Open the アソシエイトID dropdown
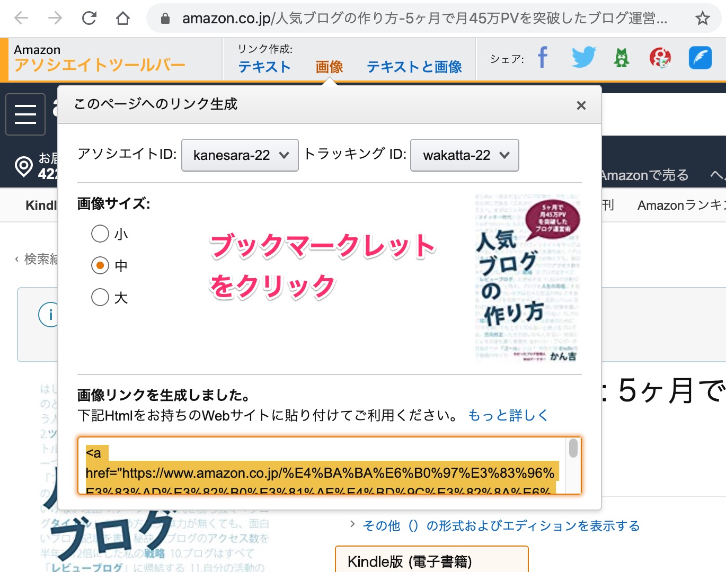The image size is (726, 572). pos(240,155)
